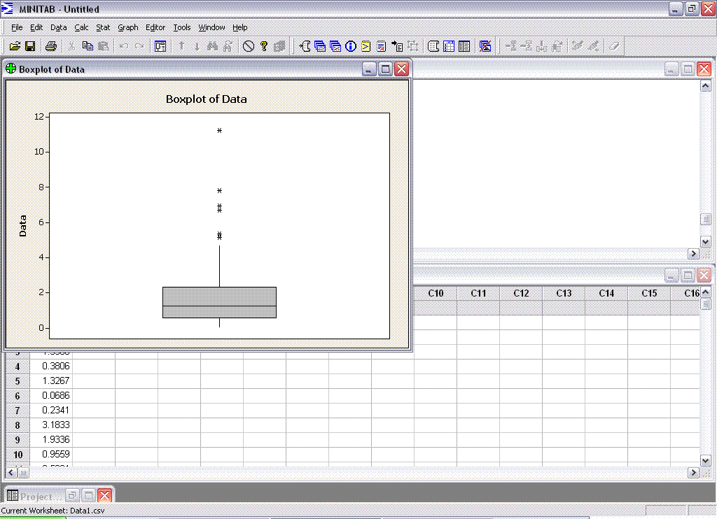This screenshot has width=717, height=519.
Task: Select row 7 in the worksheet
Action: (17, 410)
